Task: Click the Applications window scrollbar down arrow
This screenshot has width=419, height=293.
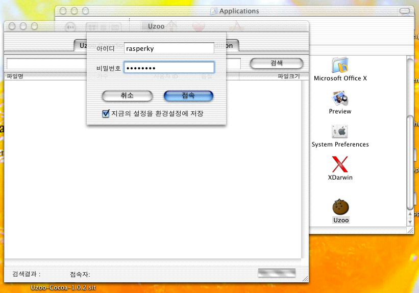Action: (410, 222)
